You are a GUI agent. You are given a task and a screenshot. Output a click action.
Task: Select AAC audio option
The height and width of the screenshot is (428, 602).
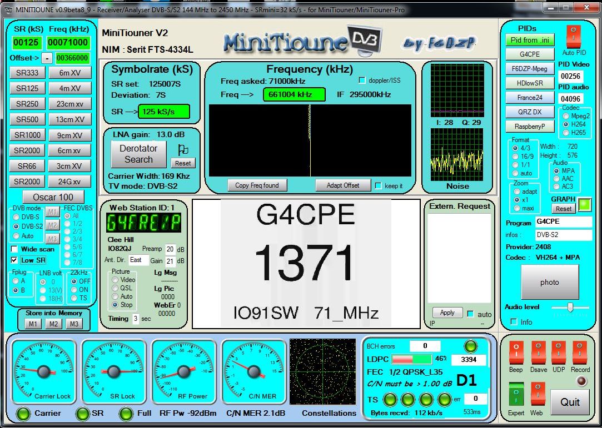click(556, 179)
